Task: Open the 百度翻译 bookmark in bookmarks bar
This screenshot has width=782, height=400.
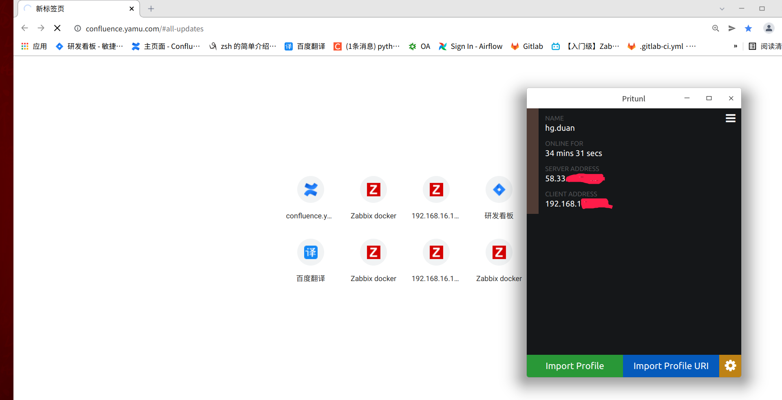Action: [305, 46]
